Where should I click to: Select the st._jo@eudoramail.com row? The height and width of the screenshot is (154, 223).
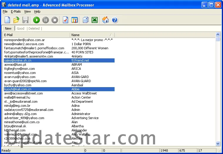click(59, 101)
